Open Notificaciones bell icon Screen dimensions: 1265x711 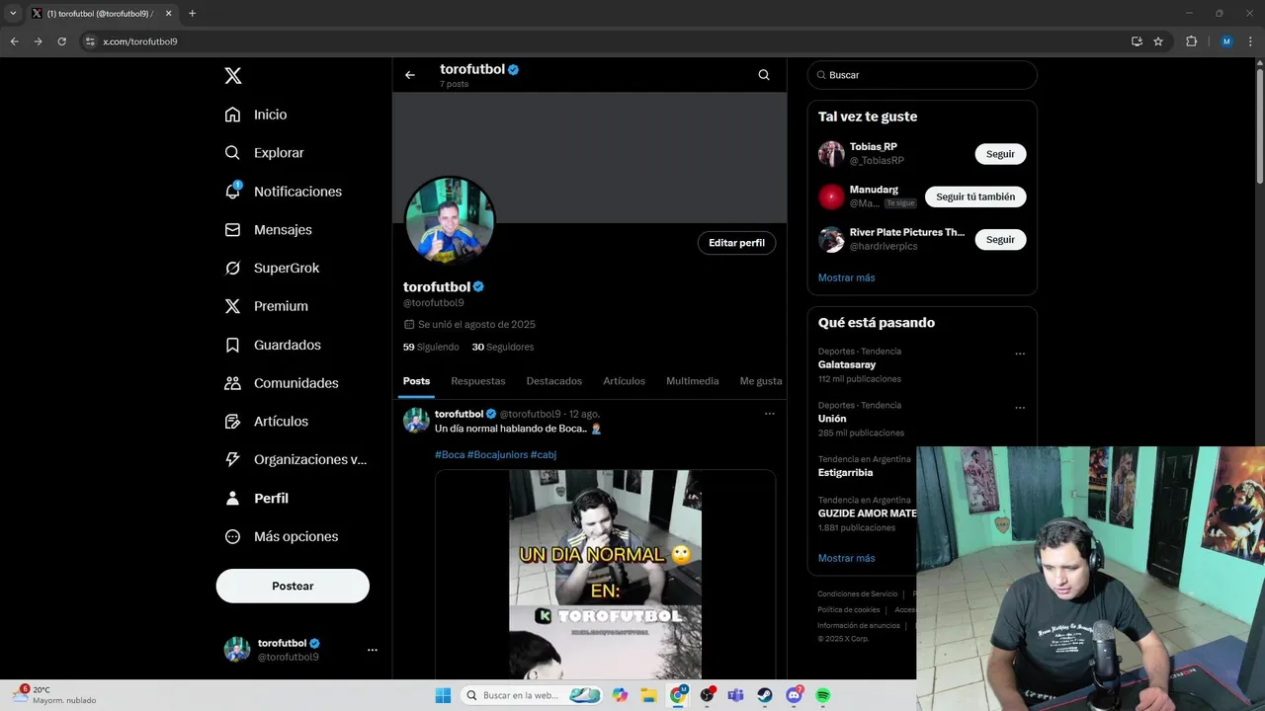232,191
